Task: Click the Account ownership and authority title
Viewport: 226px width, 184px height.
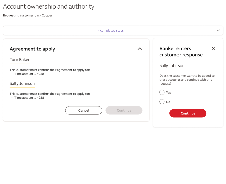Action: coord(49,6)
